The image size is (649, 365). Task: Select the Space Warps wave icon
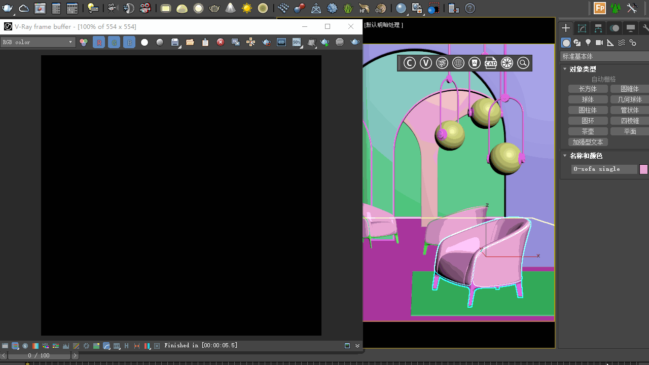point(622,43)
